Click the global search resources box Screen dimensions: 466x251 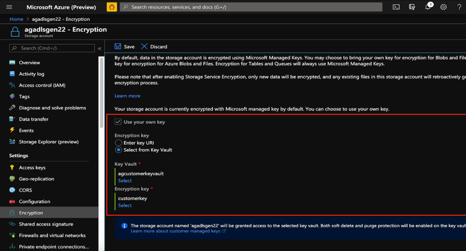click(x=251, y=7)
